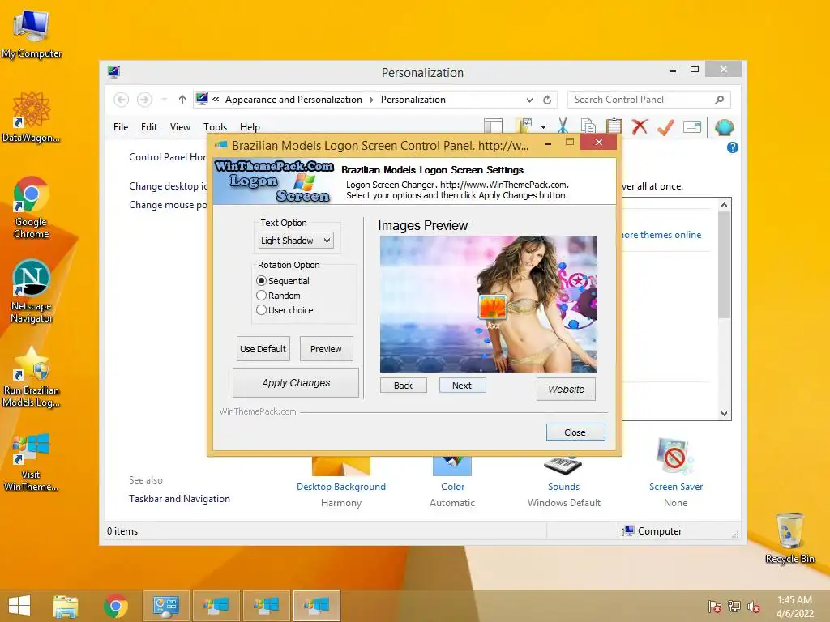Click the Action Center flag tray icon

(714, 607)
